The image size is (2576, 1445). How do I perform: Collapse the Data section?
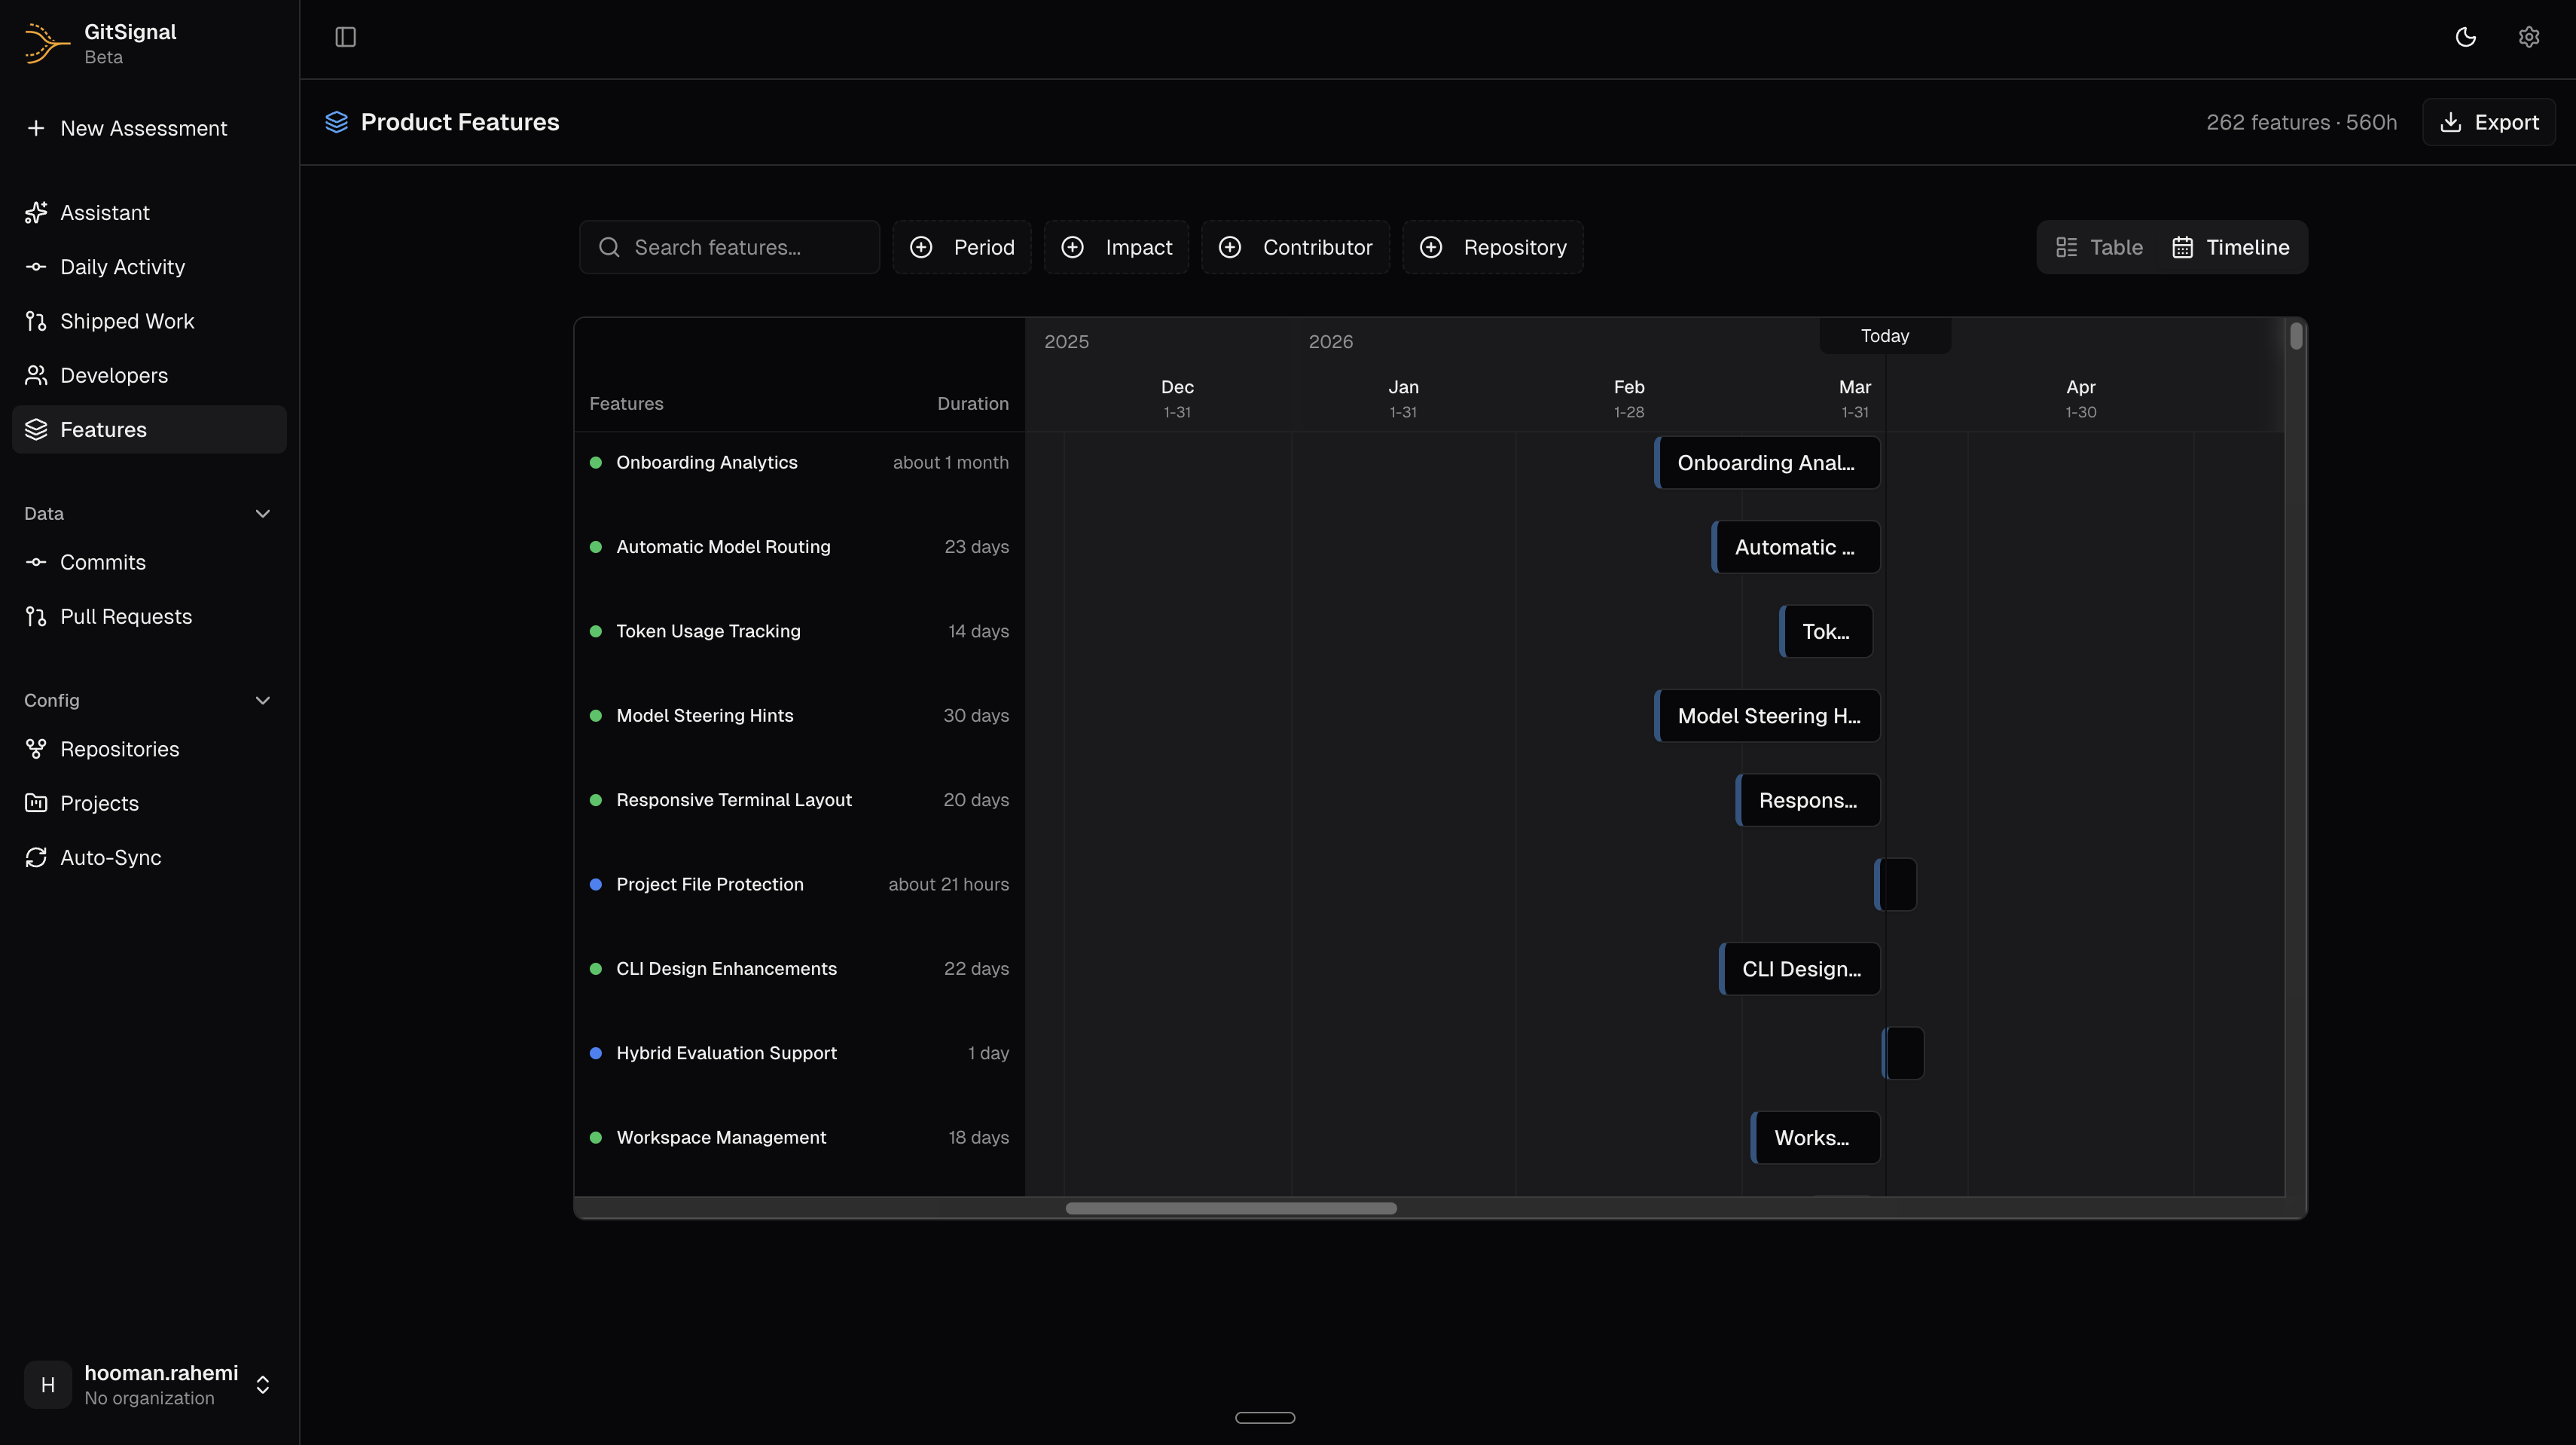click(262, 513)
